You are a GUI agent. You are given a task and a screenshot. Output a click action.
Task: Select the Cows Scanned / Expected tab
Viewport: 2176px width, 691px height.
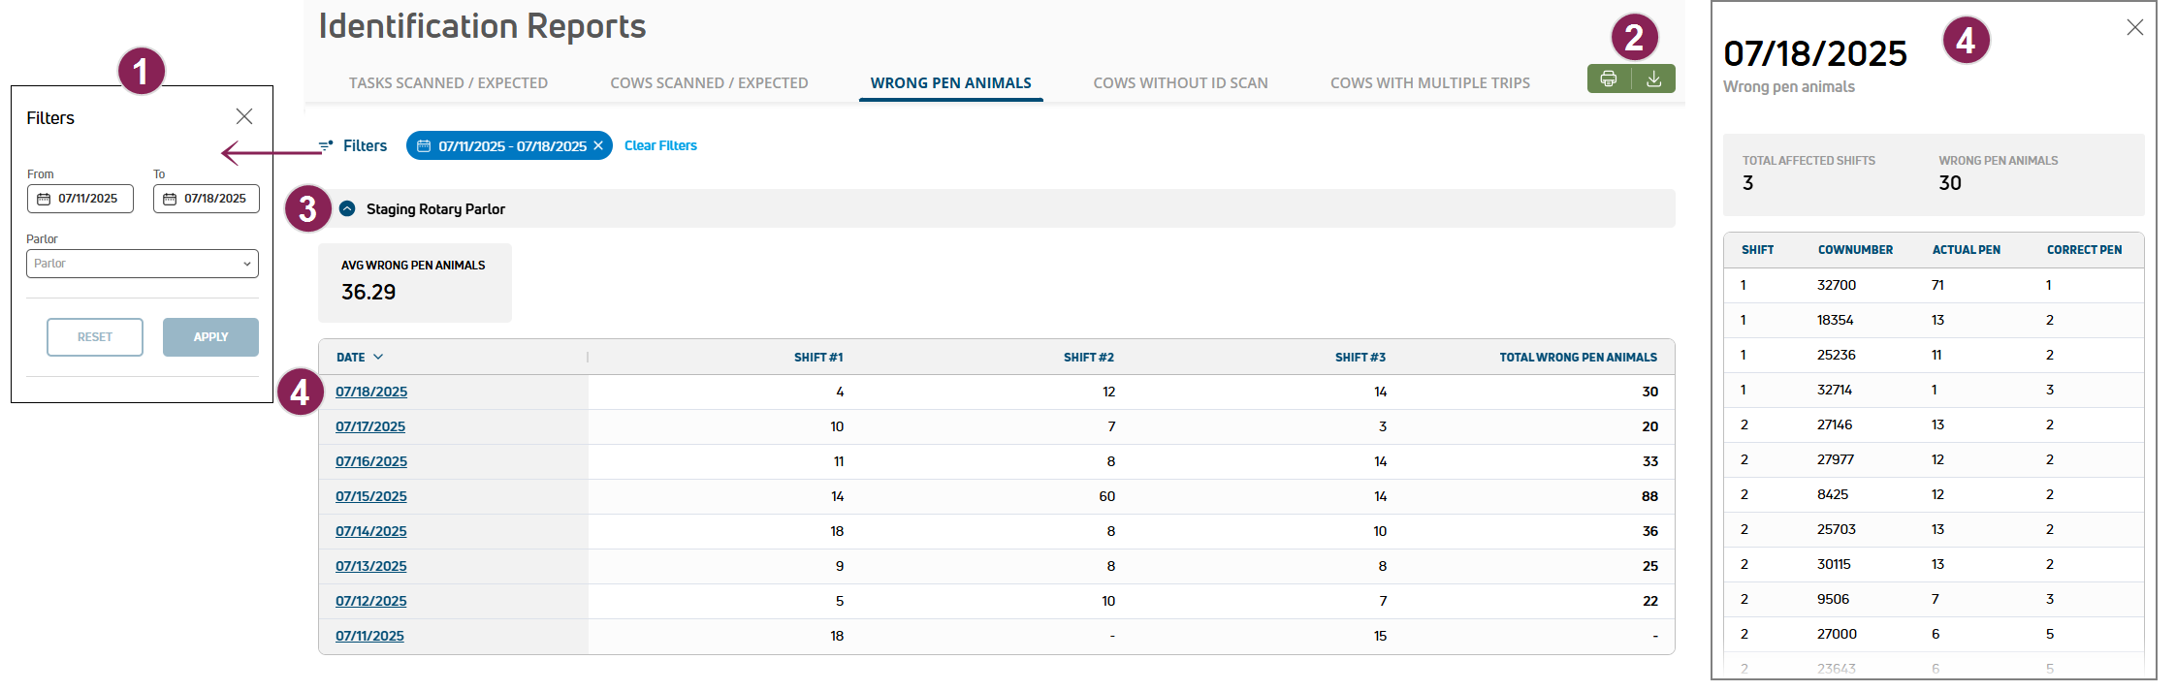709,83
